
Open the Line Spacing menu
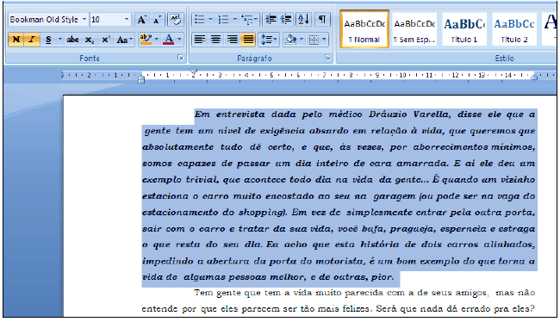(x=269, y=40)
